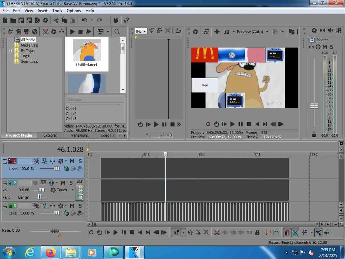Open the Undo history dropdown arrow
This screenshot has width=345, height=259.
pyautogui.click(x=92, y=20)
